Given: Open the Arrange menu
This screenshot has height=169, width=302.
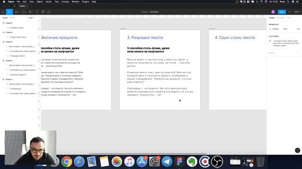Looking at the screenshot, I should pyautogui.click(x=65, y=2).
